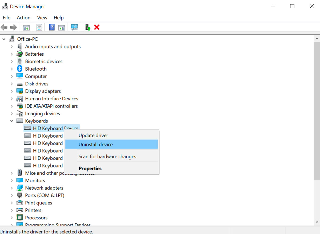Image resolution: width=320 pixels, height=234 pixels.
Task: Collapse the Keyboards category
Action: pos(12,121)
